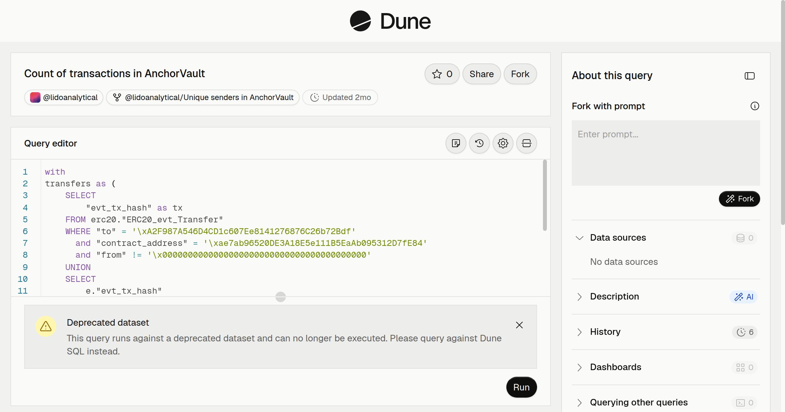
Task: Click the Dashboards count badge
Action: click(x=744, y=368)
